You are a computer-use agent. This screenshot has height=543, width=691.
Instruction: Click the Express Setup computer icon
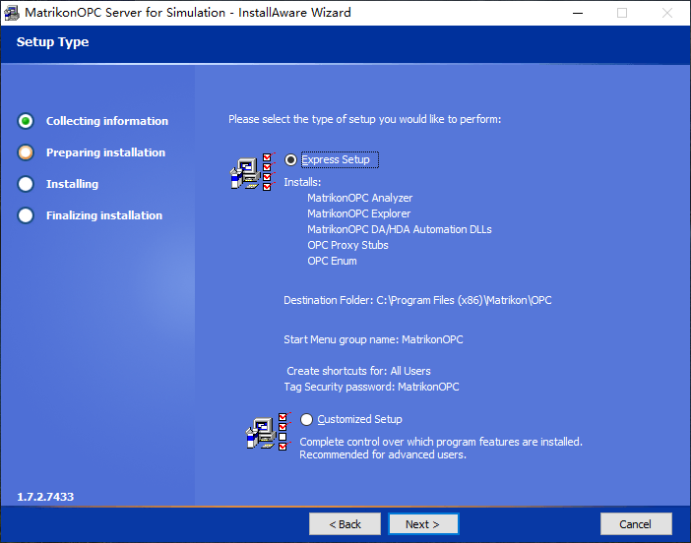point(253,172)
